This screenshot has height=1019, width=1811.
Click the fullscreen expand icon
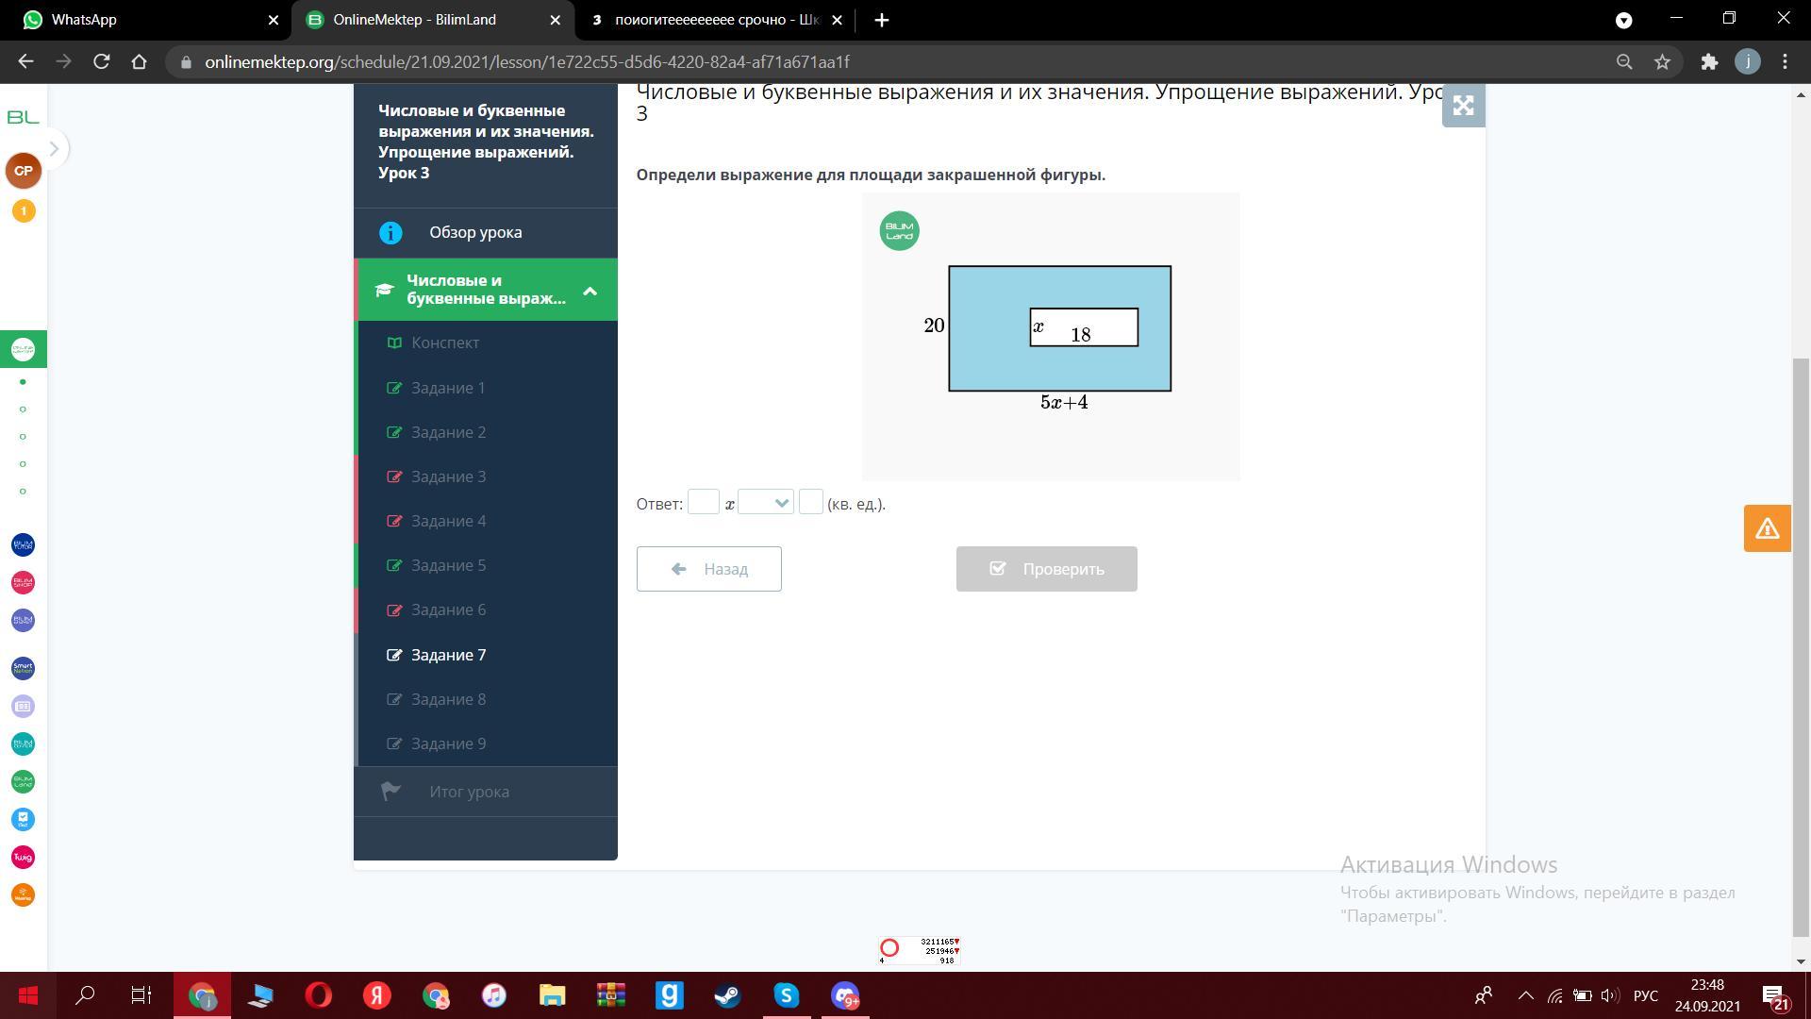click(1463, 106)
